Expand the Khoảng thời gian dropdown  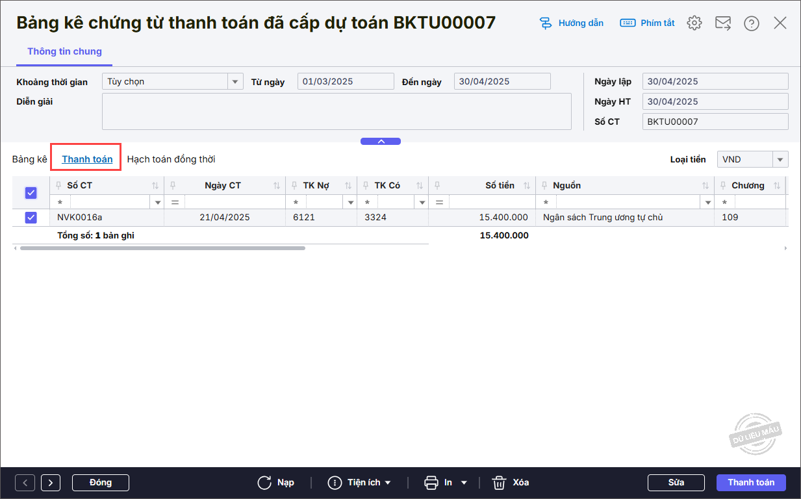click(x=235, y=82)
